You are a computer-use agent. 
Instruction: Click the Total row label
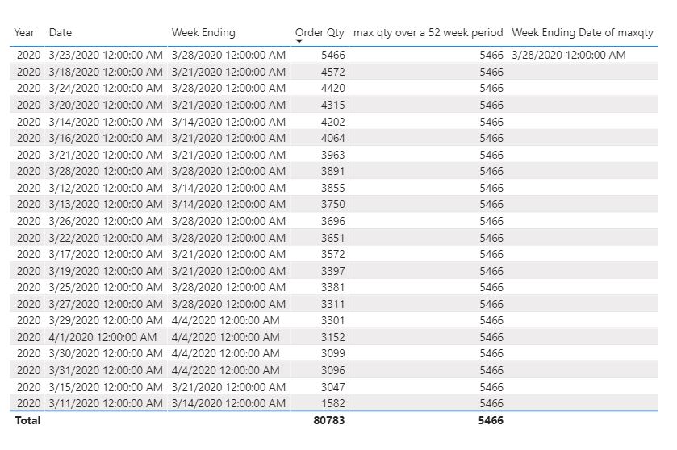pos(27,421)
